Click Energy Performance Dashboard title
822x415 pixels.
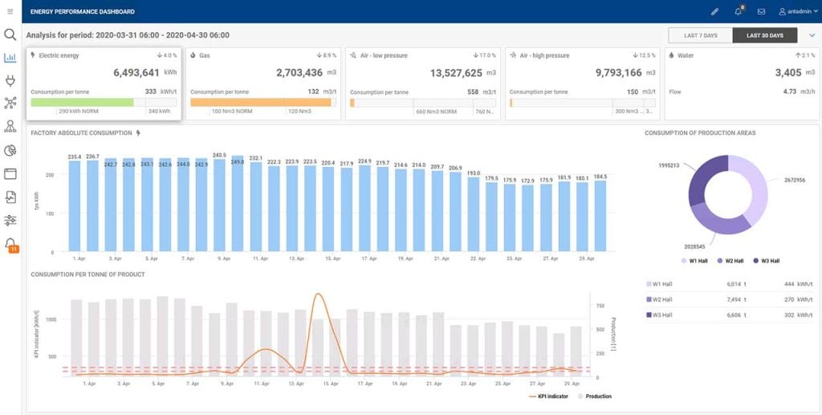pyautogui.click(x=83, y=11)
